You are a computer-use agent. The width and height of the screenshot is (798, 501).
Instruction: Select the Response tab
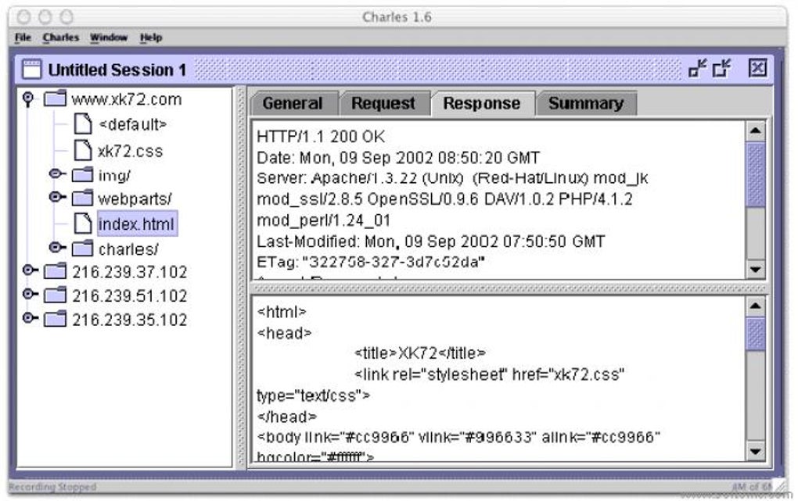[482, 103]
